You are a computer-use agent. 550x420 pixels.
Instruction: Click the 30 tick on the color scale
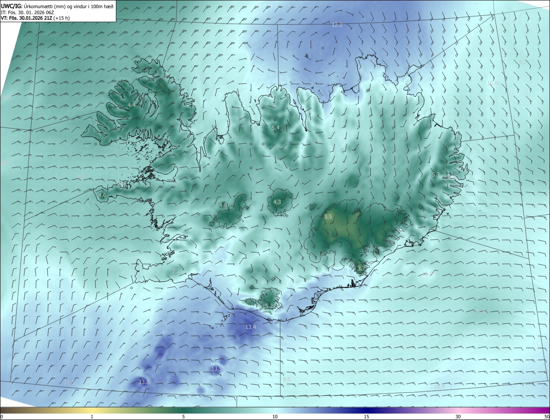(458, 417)
